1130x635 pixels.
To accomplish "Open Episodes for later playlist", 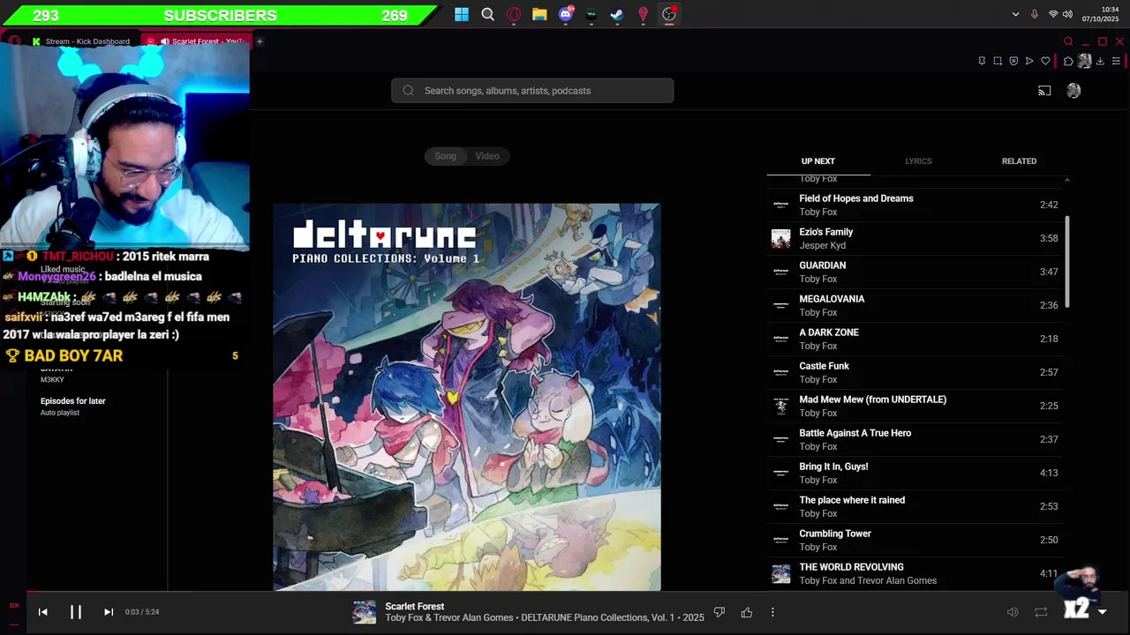I will [72, 406].
